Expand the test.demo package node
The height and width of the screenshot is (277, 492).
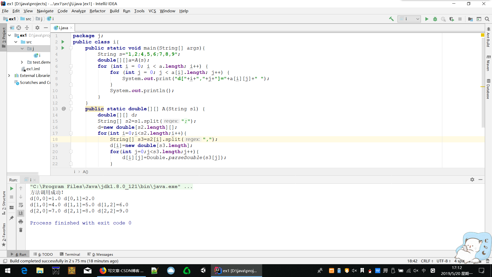pos(22,62)
